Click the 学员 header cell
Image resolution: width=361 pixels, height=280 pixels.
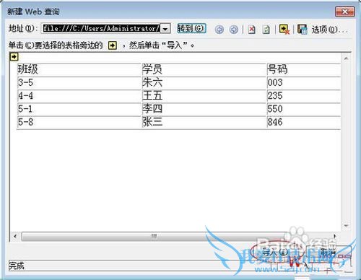click(x=204, y=69)
